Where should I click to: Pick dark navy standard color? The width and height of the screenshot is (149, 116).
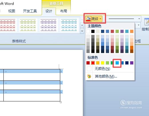point(127,63)
